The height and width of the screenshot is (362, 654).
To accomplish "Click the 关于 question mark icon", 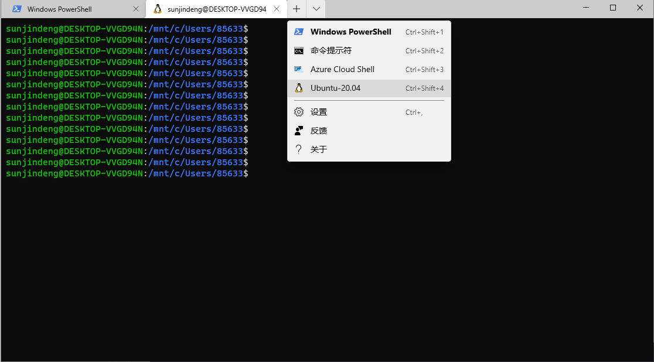I will click(x=298, y=149).
